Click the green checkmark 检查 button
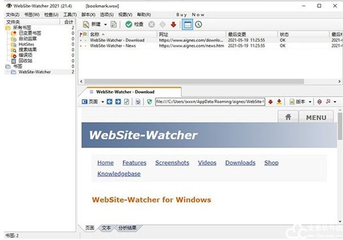The width and height of the screenshot is (343, 240). (x=134, y=24)
